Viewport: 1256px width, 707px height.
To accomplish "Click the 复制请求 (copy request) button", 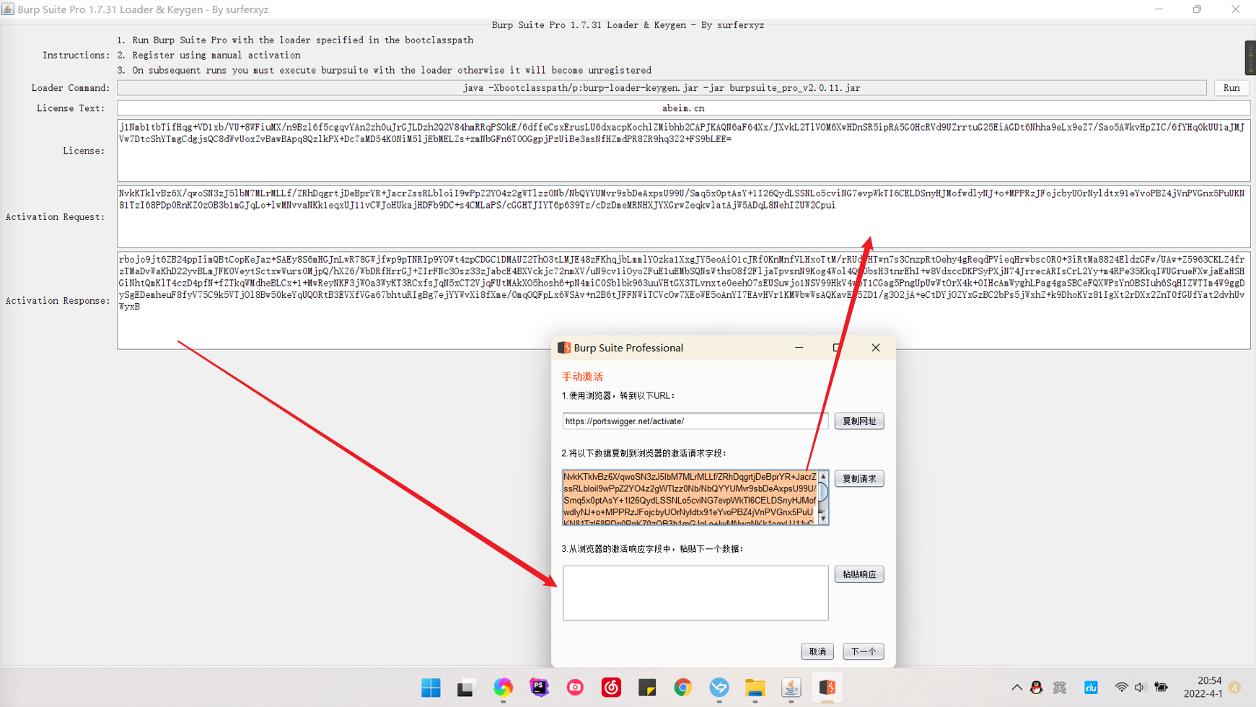I will [x=858, y=479].
